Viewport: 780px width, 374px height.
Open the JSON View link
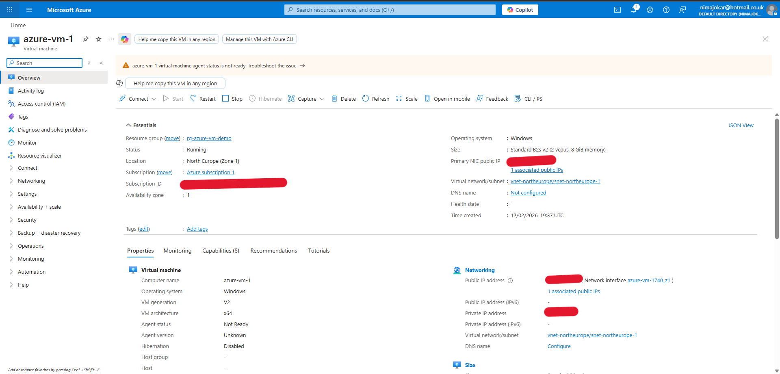tap(741, 125)
